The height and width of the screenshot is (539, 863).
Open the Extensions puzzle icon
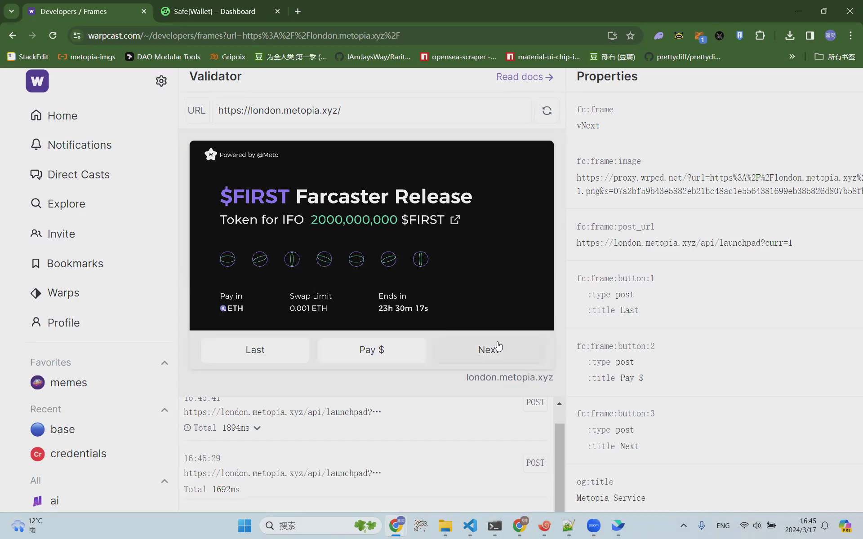(x=760, y=35)
